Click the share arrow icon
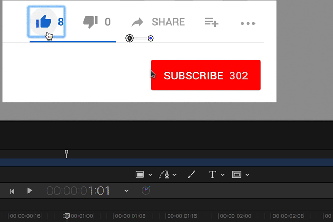 pos(138,22)
